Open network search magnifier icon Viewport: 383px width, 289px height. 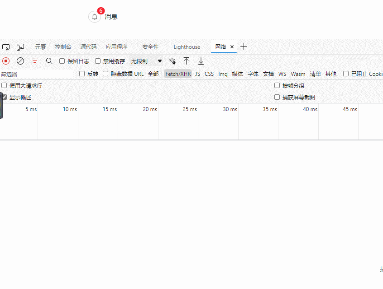(x=49, y=61)
